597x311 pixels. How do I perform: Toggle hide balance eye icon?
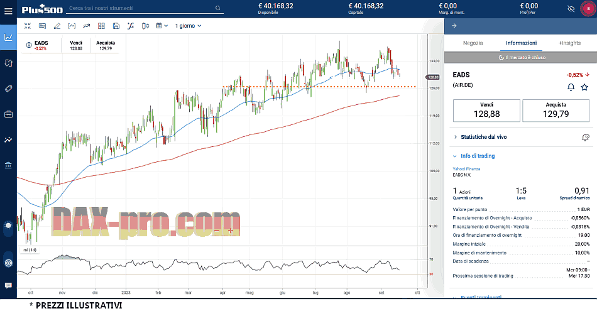click(x=571, y=9)
